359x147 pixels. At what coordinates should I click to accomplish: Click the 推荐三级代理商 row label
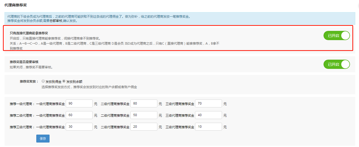pyautogui.click(x=22, y=127)
